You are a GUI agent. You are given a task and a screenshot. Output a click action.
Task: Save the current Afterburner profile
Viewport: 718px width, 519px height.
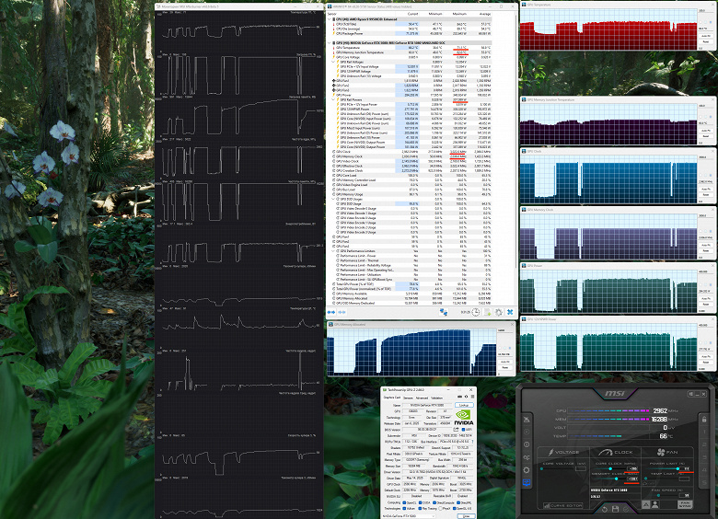click(x=615, y=509)
